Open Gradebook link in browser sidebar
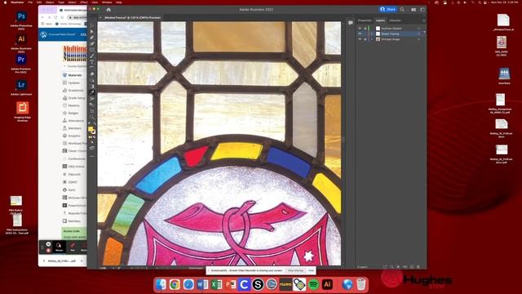Image resolution: width=522 pixels, height=294 pixels. click(76, 91)
